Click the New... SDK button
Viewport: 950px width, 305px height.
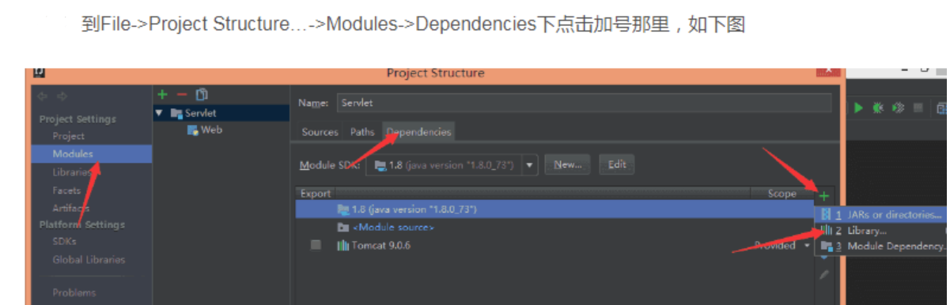tap(568, 165)
